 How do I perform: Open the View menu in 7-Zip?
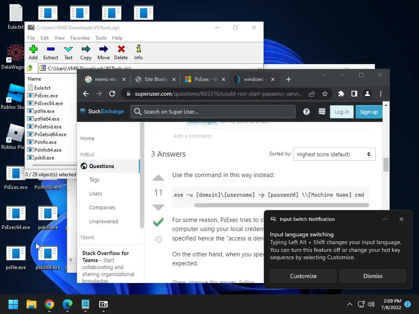[59, 38]
